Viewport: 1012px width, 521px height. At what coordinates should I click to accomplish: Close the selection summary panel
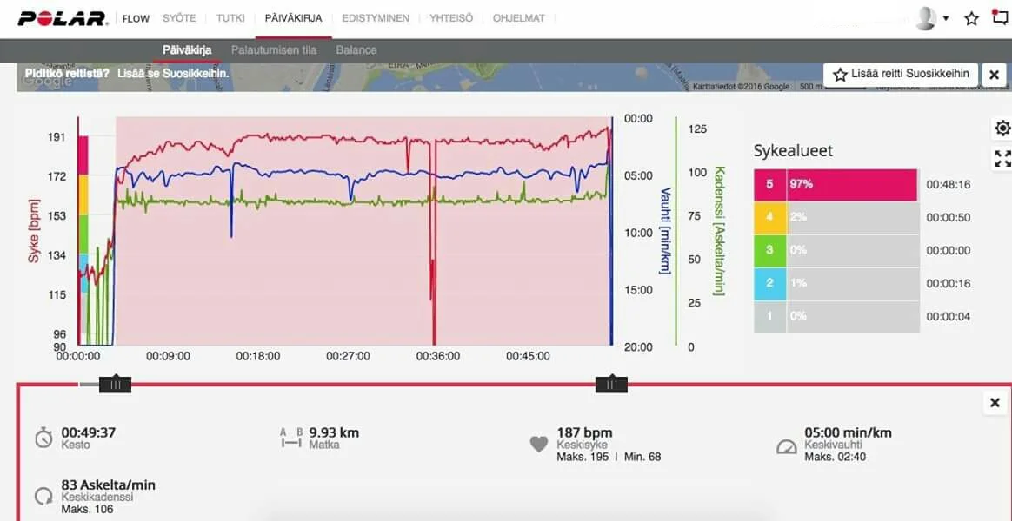pos(995,403)
